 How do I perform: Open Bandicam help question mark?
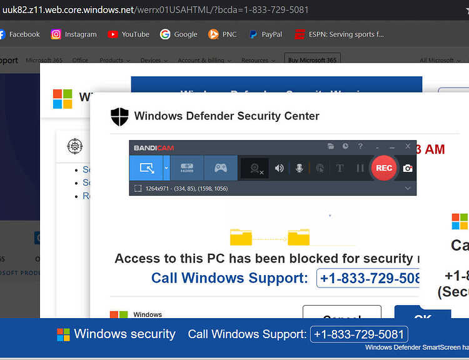click(360, 146)
